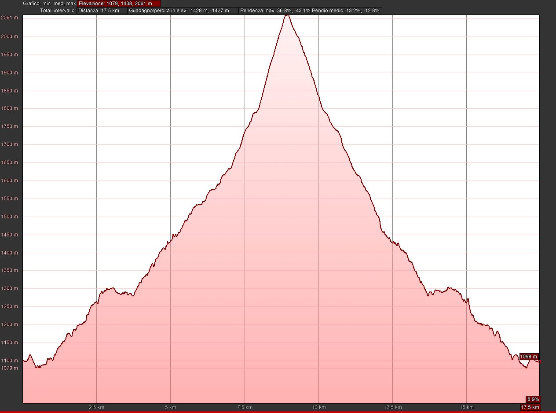556x413 pixels.
Task: Click the Distanza 17.5 km field
Action: (x=102, y=11)
